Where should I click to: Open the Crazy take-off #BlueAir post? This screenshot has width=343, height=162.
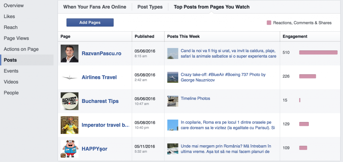click(x=223, y=77)
